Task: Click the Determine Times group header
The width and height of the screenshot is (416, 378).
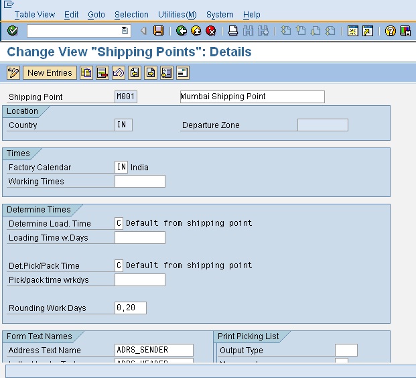Action: pos(39,210)
